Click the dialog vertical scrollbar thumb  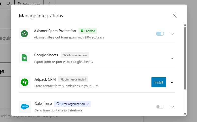pyautogui.click(x=185, y=58)
